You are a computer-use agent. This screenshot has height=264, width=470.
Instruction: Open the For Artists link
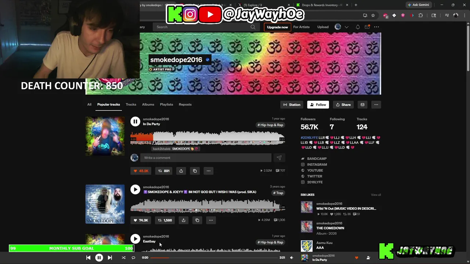[x=301, y=27]
